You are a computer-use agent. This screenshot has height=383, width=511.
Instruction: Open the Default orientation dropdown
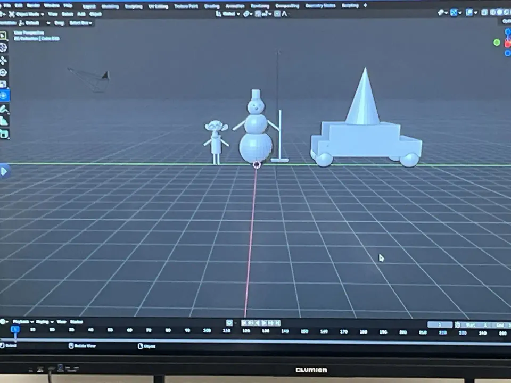point(34,23)
